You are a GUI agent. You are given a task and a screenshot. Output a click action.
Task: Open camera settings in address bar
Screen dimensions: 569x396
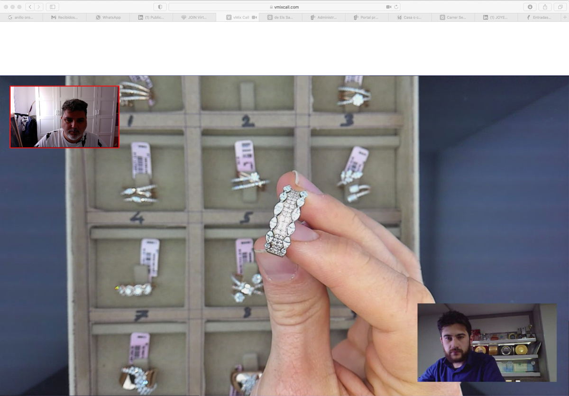(388, 7)
